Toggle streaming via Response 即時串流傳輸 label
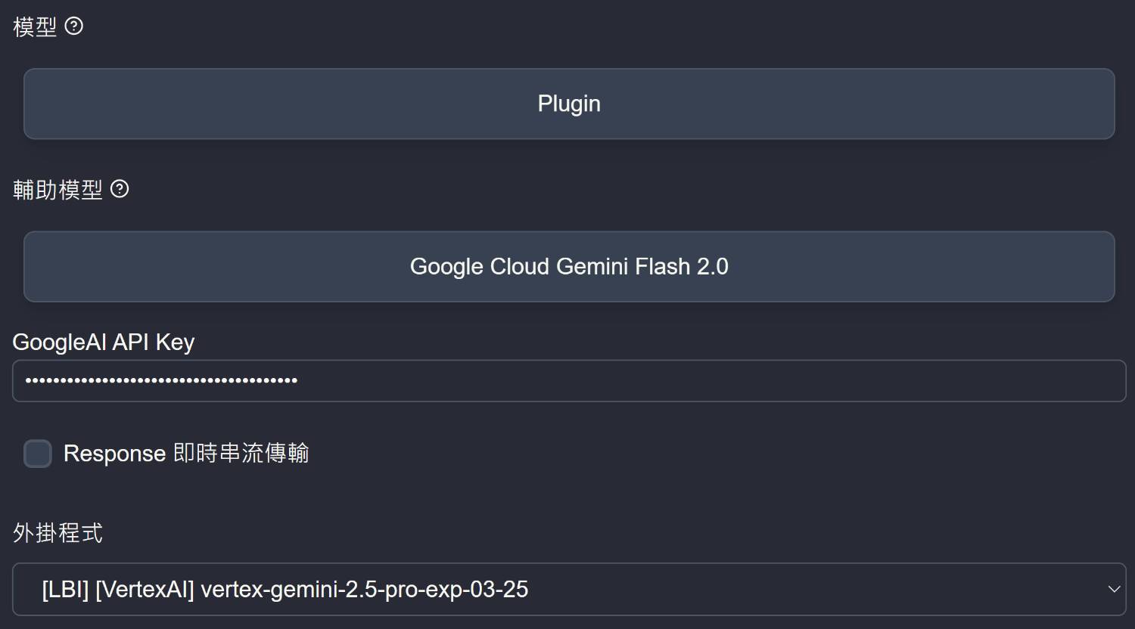Image resolution: width=1135 pixels, height=629 pixels. coord(186,454)
